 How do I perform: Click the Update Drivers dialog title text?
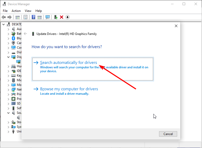(x=66, y=34)
